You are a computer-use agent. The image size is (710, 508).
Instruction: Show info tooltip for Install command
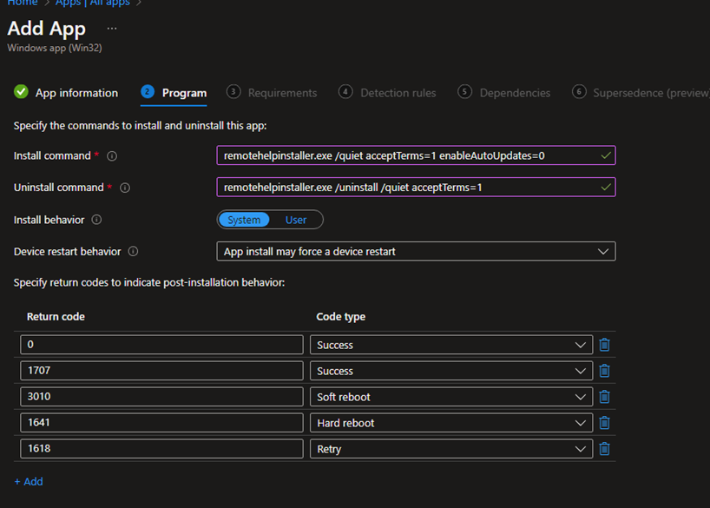[112, 156]
